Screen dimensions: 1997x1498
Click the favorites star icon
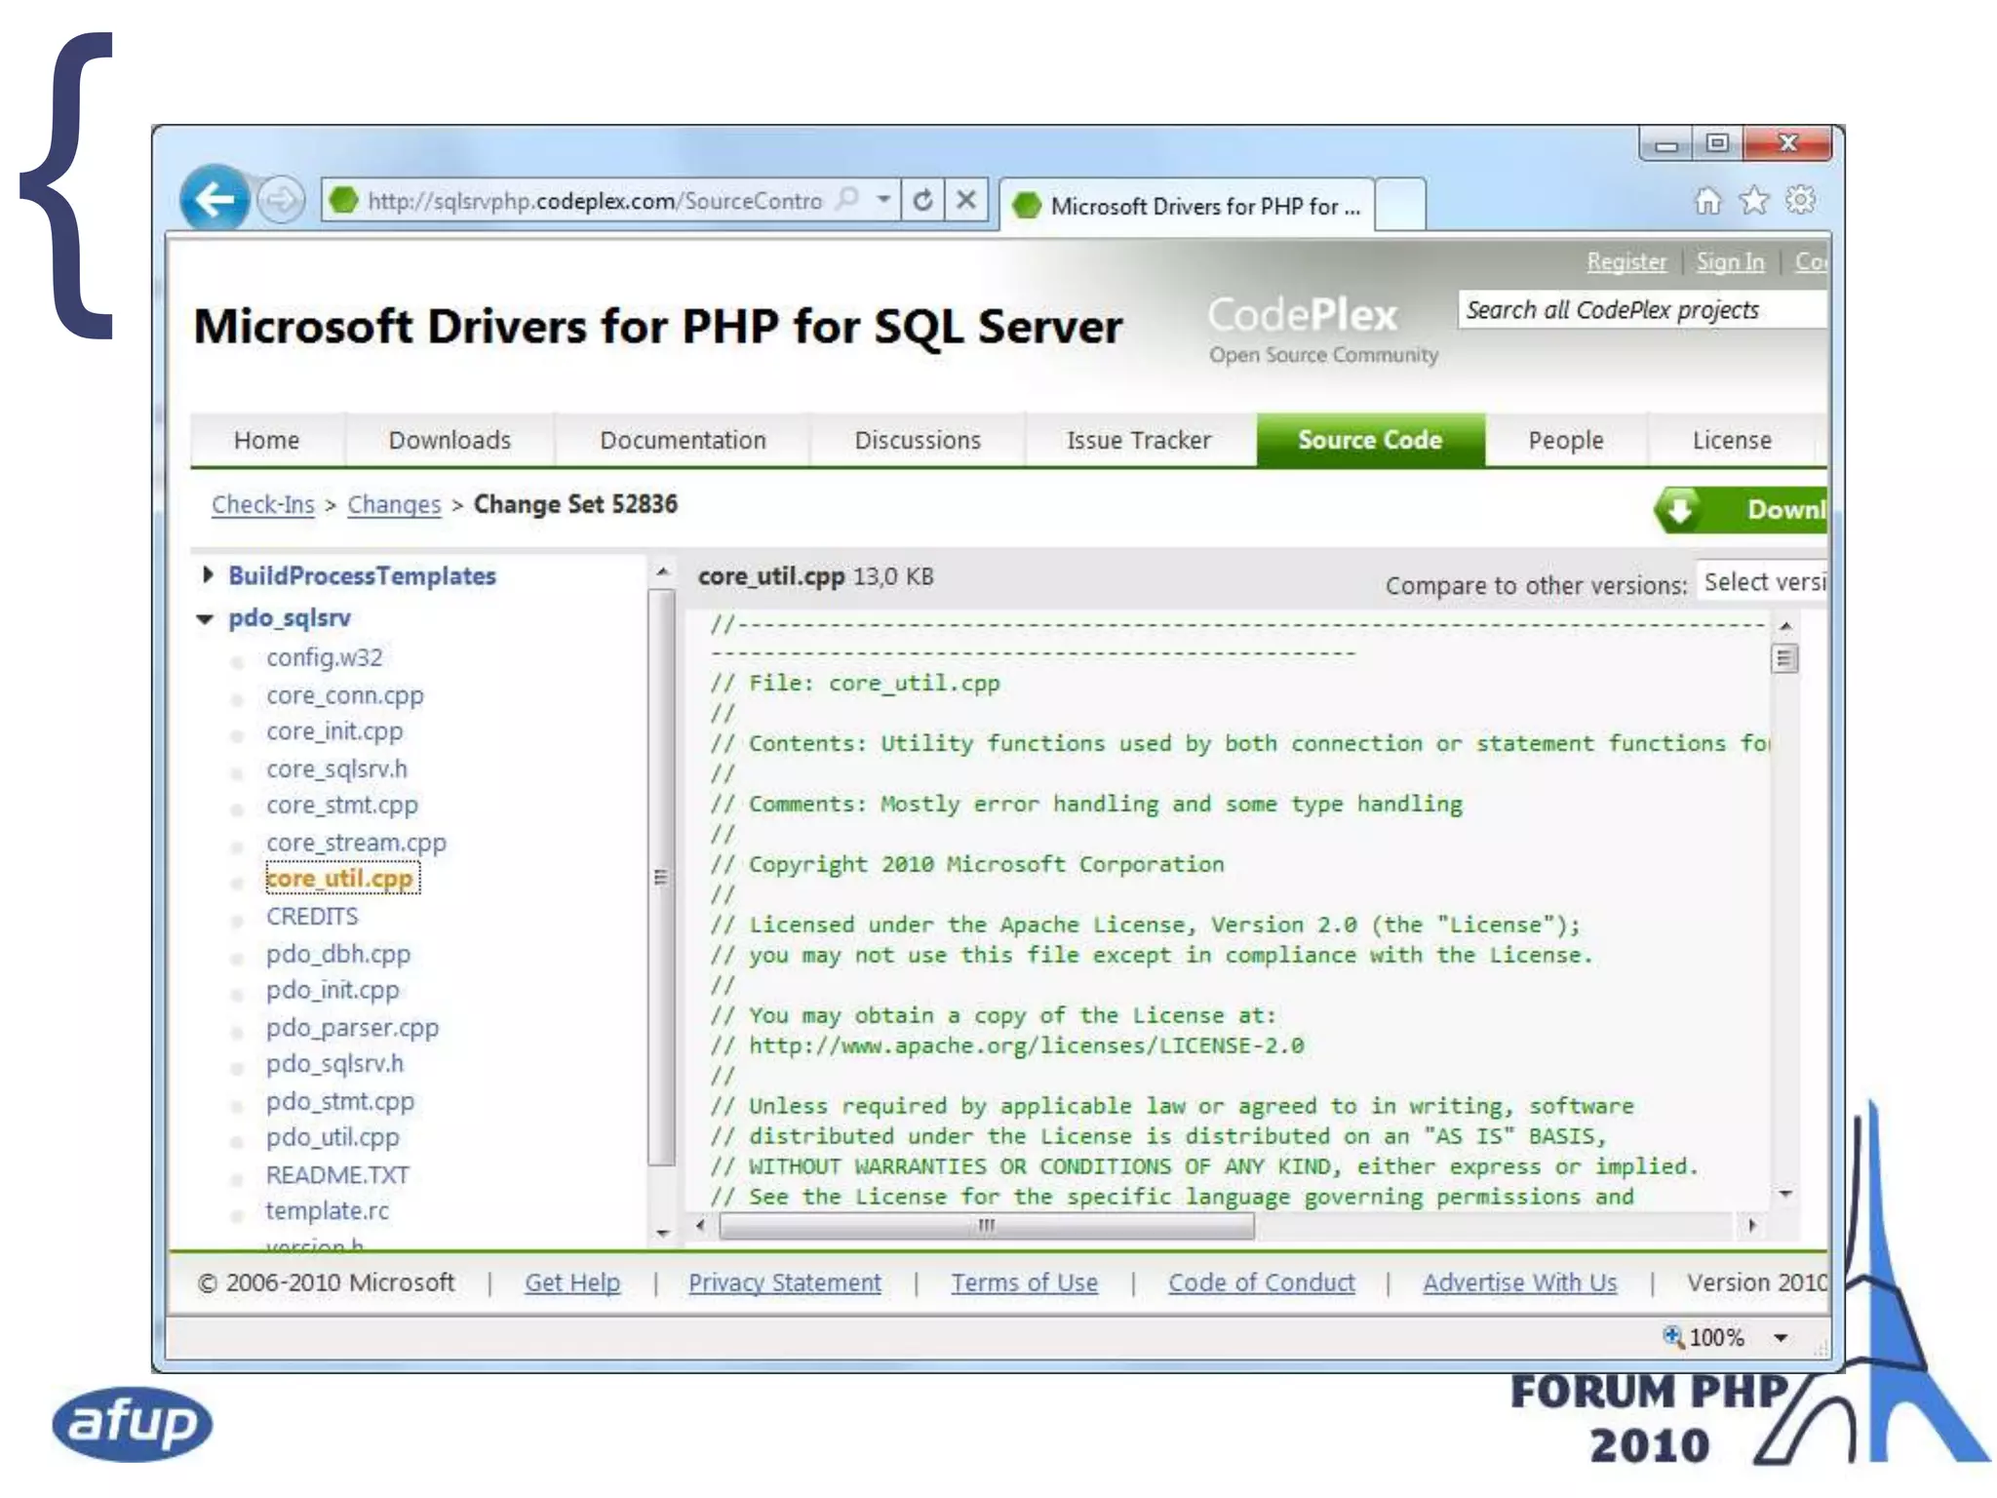coord(1754,201)
